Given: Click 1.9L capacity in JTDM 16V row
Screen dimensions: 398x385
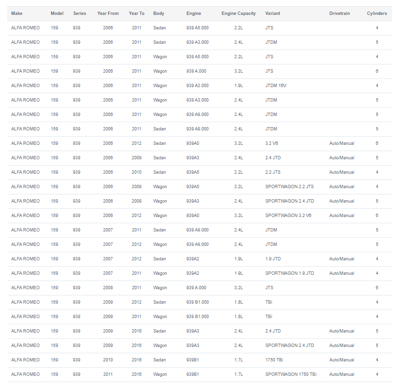Looking at the screenshot, I should pyautogui.click(x=239, y=86).
